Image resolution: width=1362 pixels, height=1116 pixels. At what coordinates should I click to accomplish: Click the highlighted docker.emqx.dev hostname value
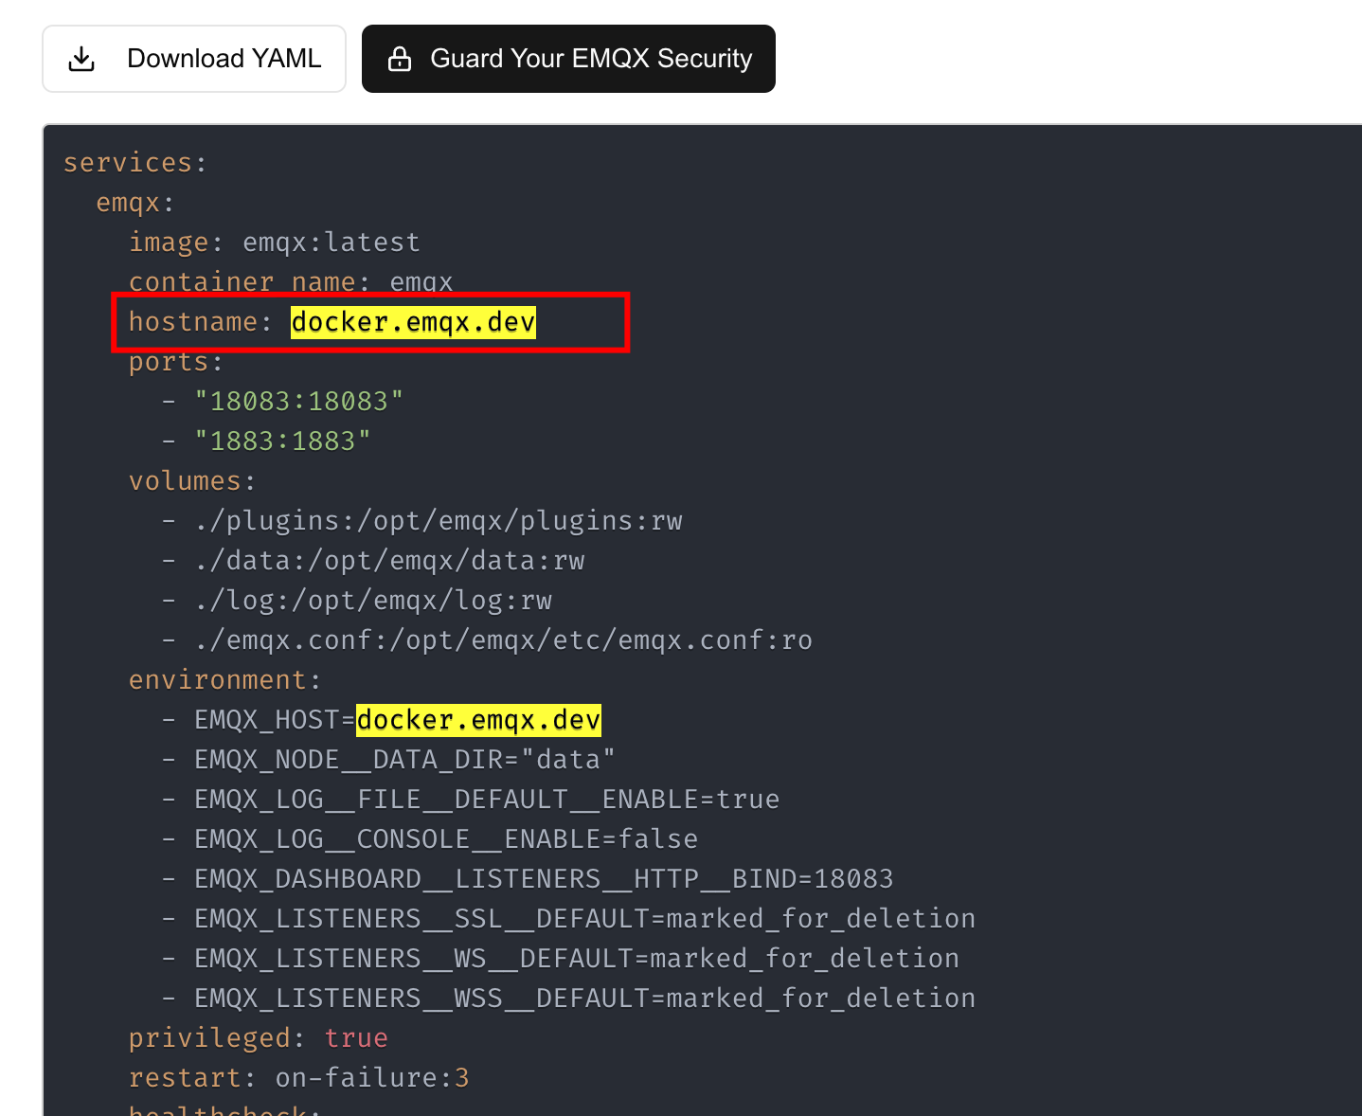pos(413,322)
